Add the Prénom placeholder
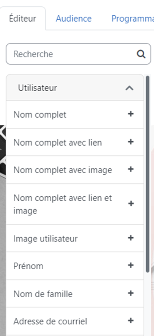 click(x=131, y=265)
